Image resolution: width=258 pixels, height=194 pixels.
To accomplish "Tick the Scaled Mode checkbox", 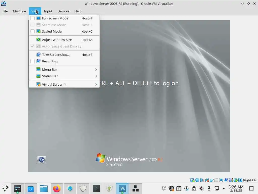I will pyautogui.click(x=33, y=31).
